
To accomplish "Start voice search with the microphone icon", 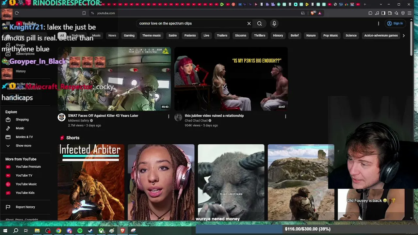I will coord(274,23).
